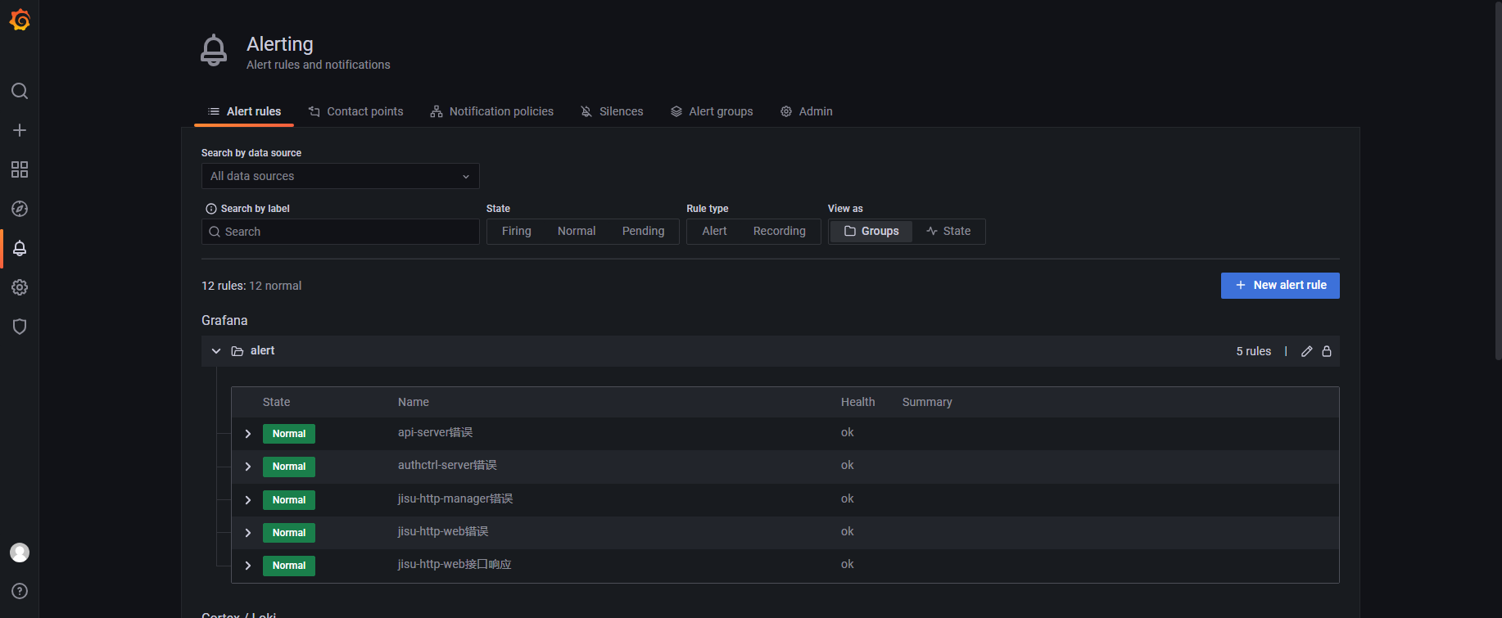Open the Admin tab
The height and width of the screenshot is (618, 1502).
(x=807, y=111)
